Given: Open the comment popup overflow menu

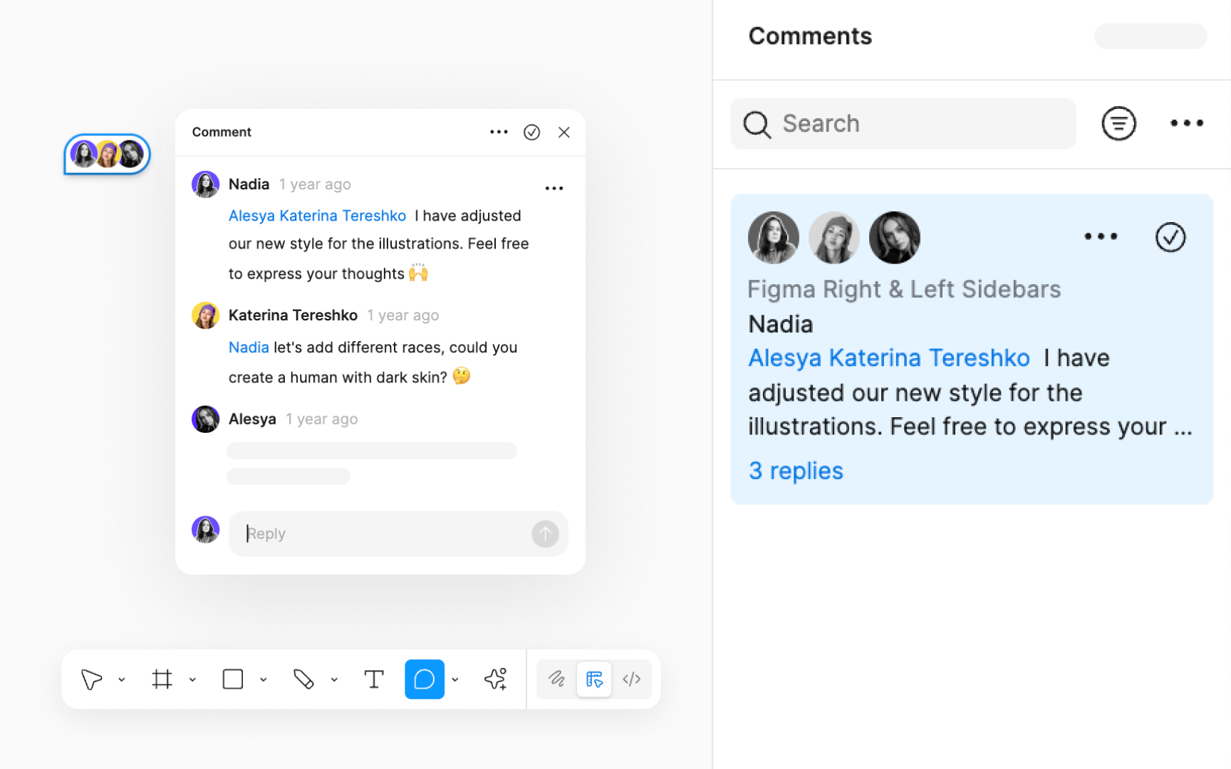Looking at the screenshot, I should (499, 132).
